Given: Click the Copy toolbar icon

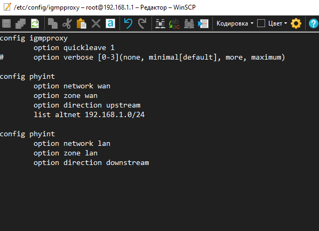Looking at the screenshot, I should (x=53, y=23).
